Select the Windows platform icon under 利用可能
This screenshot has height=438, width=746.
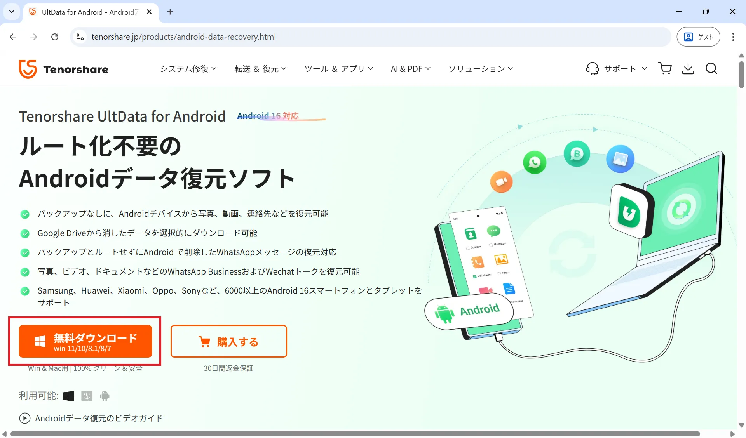coord(69,396)
